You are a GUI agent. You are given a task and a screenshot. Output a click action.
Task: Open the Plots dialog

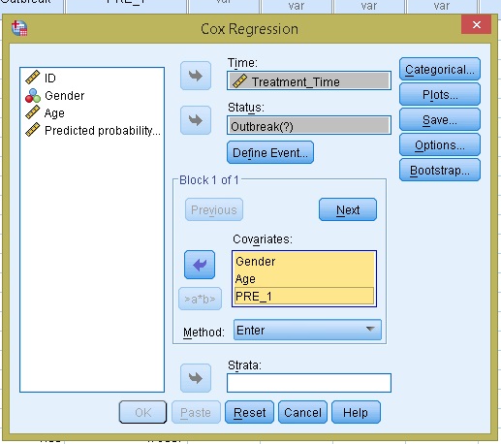(440, 94)
